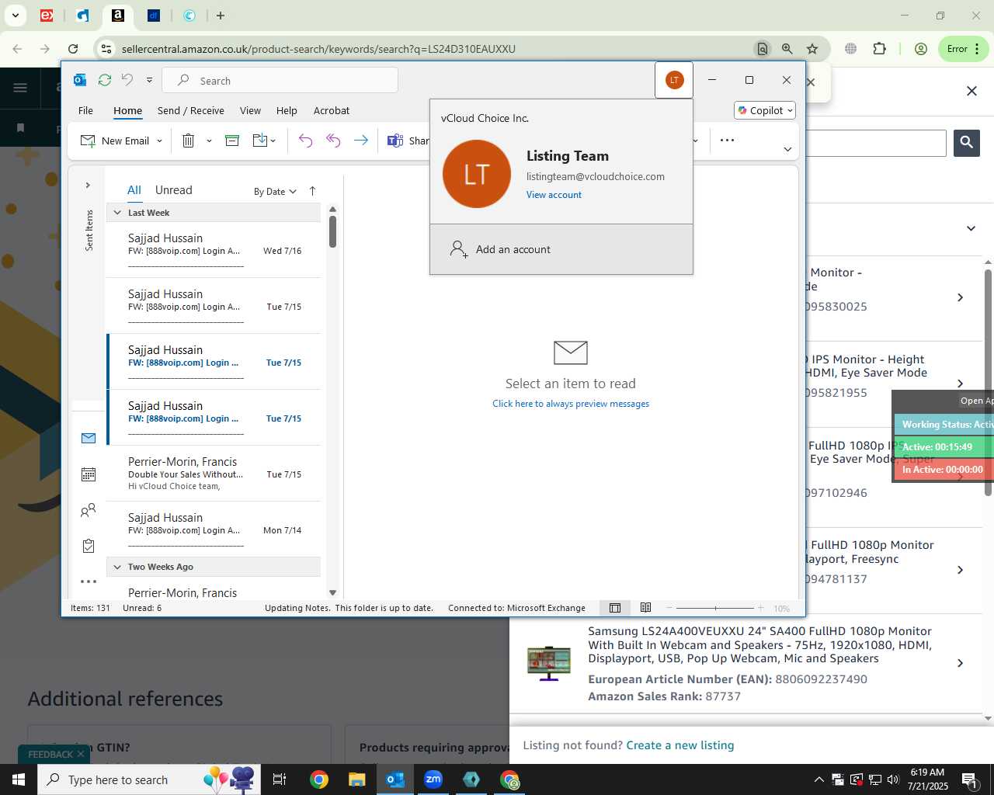994x795 pixels.
Task: Click the Reply arrow icon
Action: (305, 141)
